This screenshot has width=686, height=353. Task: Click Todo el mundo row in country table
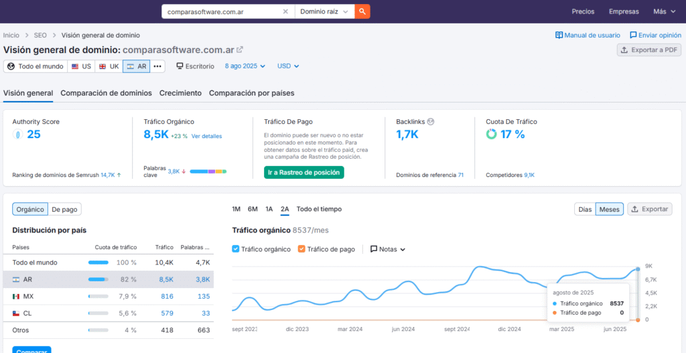[108, 263]
